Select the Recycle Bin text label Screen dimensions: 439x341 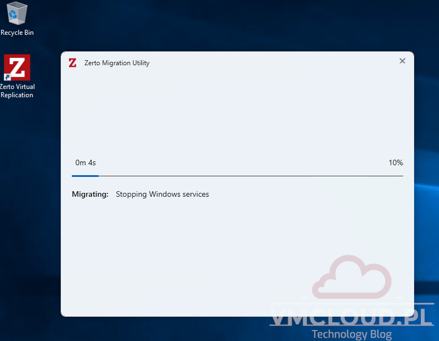[17, 33]
